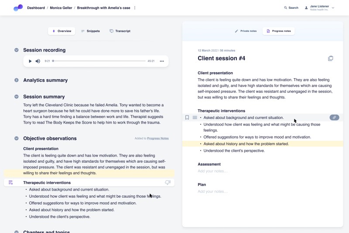Click the user avatar icon for Jane Listener
349x233 pixels.
pos(306,8)
